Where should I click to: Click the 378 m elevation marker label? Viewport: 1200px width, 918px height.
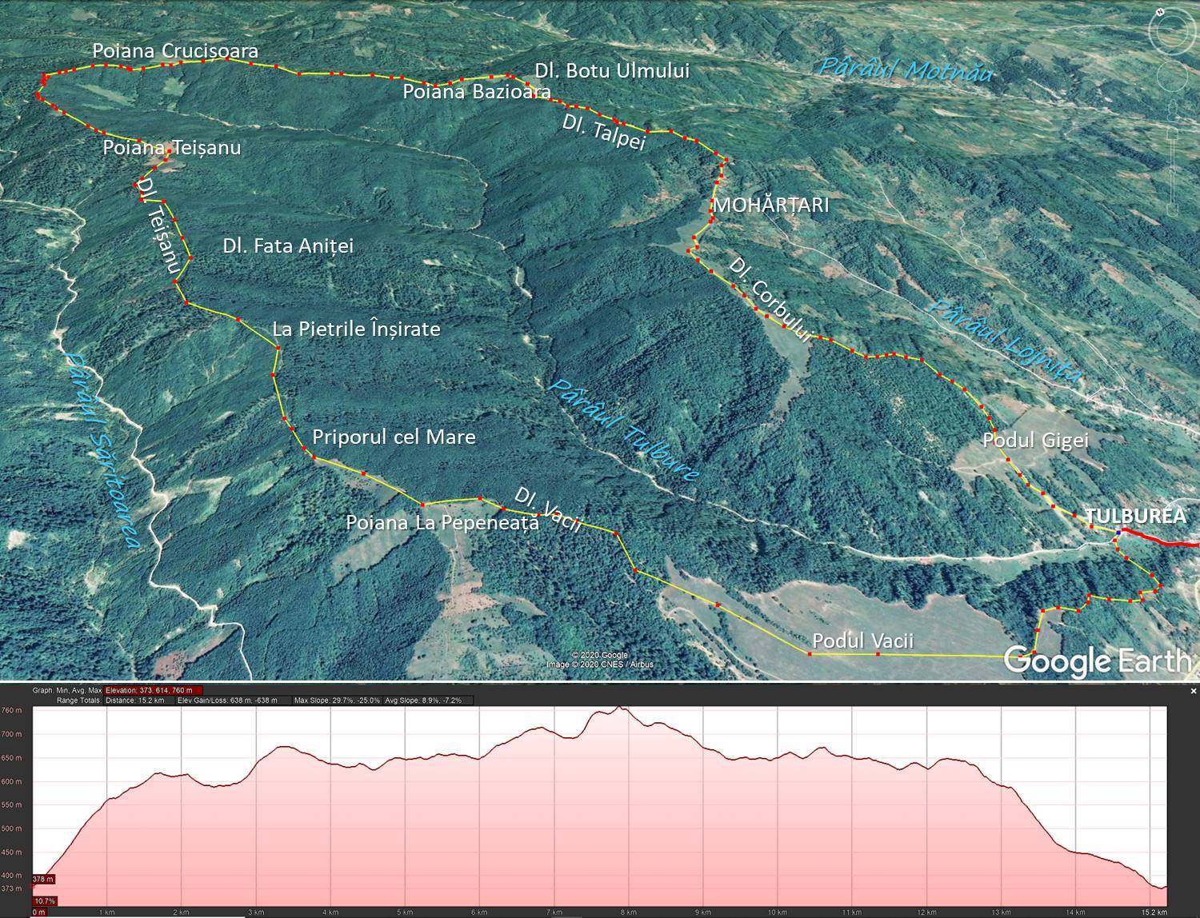(42, 880)
